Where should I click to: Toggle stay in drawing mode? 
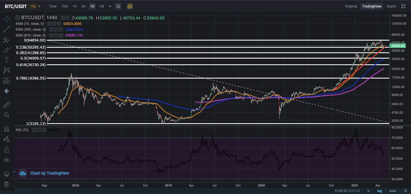pos(6,139)
